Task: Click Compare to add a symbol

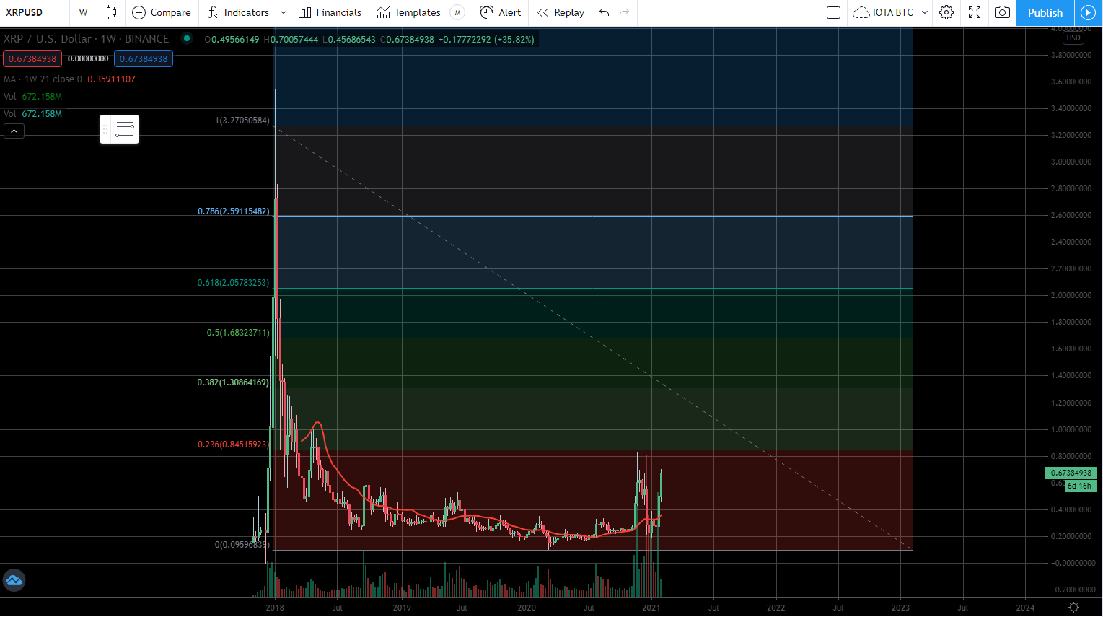Action: coord(162,12)
